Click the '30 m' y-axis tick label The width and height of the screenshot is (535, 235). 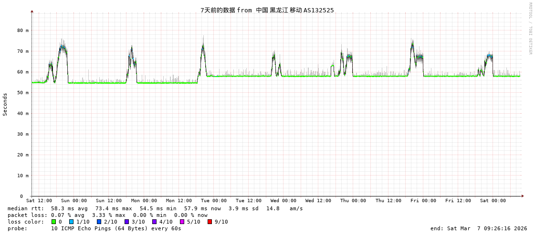tap(24, 134)
